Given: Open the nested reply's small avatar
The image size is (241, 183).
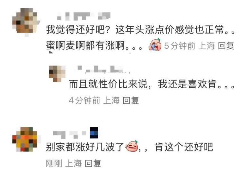Looking at the screenshot, I should [57, 74].
